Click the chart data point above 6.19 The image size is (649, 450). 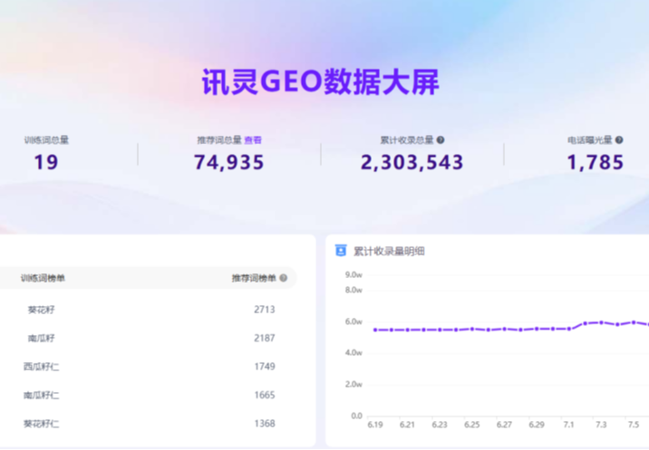pos(375,330)
